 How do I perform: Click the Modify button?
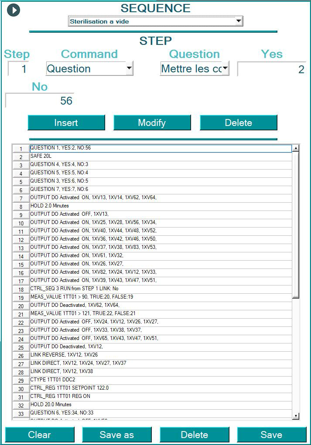[152, 122]
